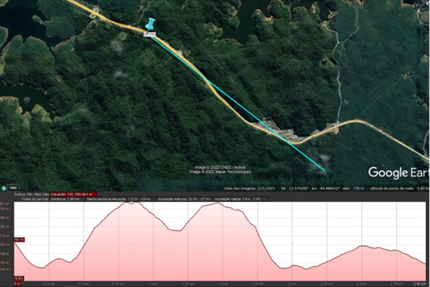Select the red Elevação metric in profile header

pos(73,194)
